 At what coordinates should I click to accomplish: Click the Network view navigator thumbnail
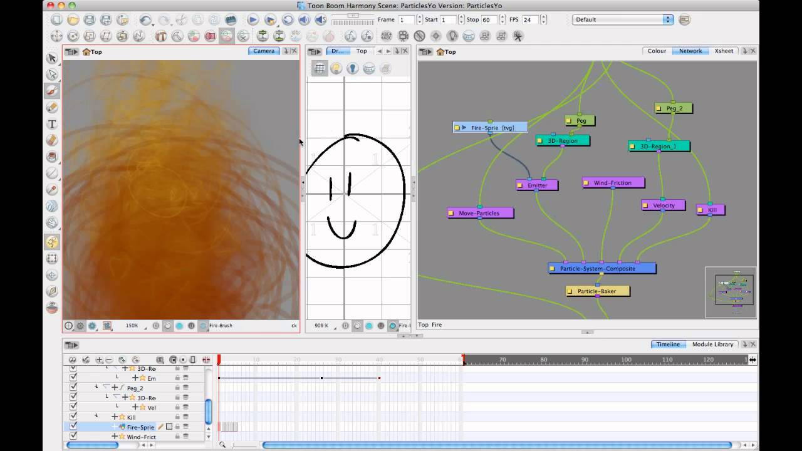(x=731, y=292)
